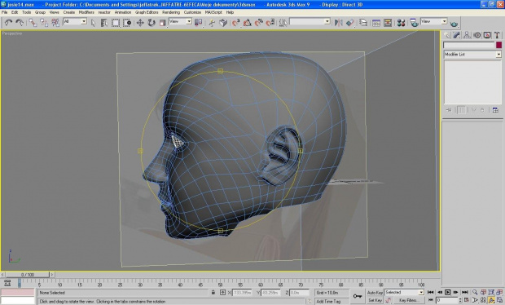Open the Edit menu
Image resolution: width=505 pixels, height=305 pixels.
(x=15, y=12)
